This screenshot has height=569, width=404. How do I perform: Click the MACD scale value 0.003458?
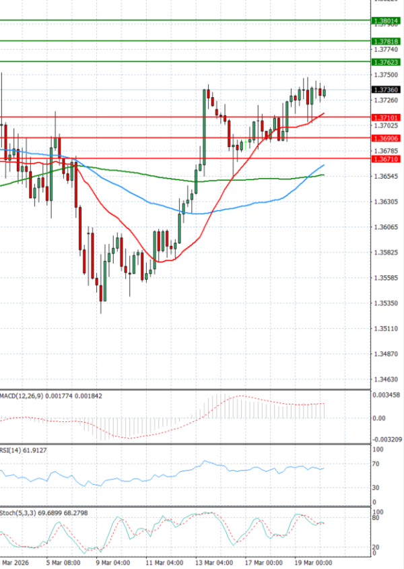[385, 394]
